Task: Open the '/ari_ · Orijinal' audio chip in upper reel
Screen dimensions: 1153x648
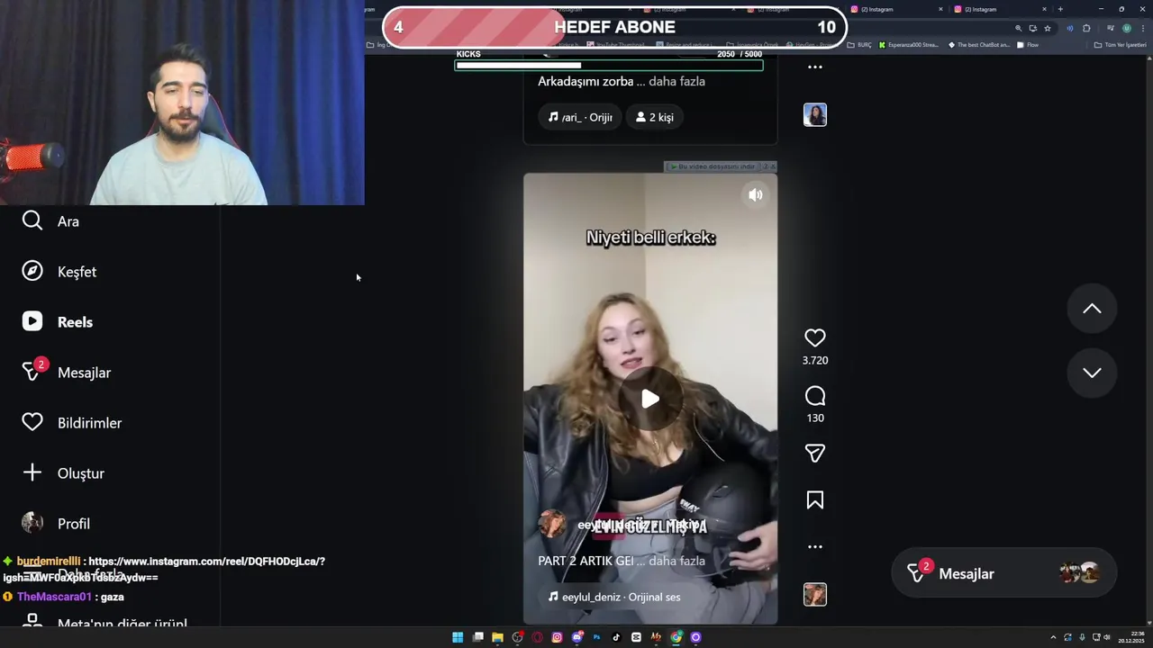Action: (x=580, y=117)
